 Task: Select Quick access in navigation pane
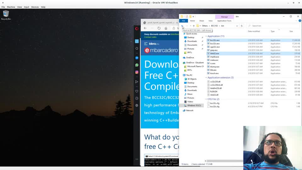[192, 34]
